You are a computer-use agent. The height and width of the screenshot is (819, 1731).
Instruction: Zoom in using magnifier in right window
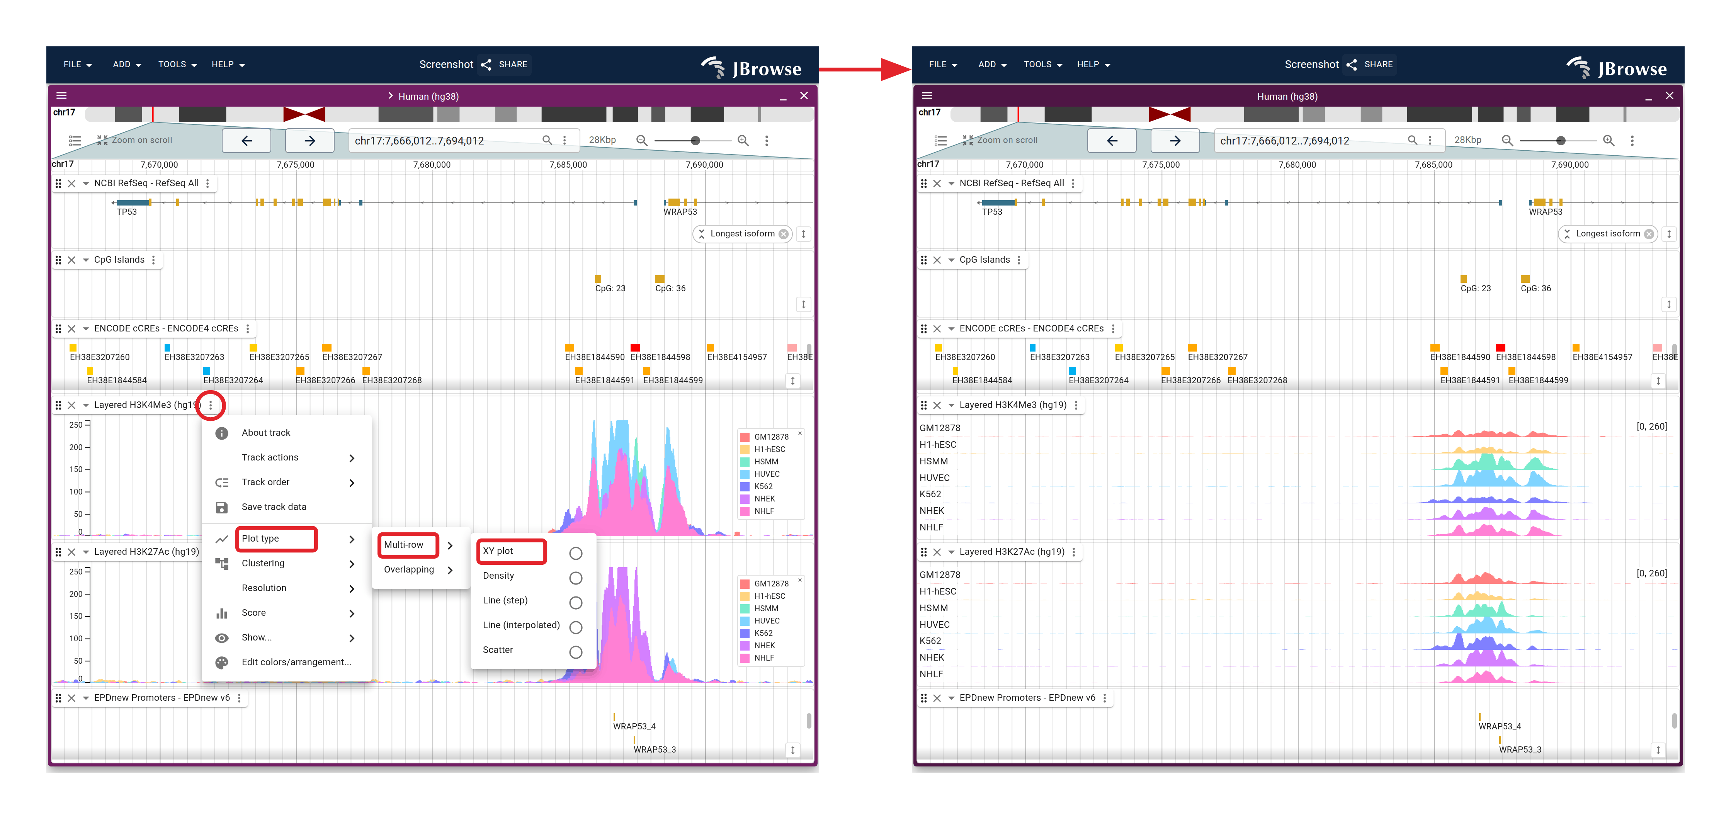1608,140
